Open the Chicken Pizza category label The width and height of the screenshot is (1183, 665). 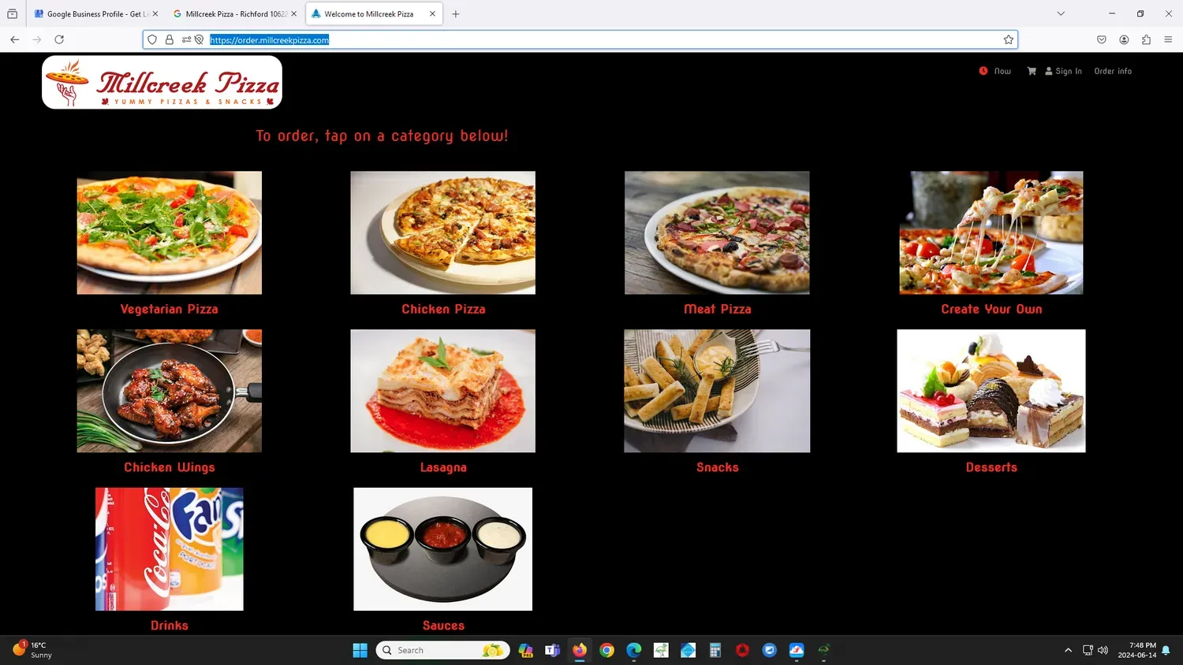coord(443,309)
